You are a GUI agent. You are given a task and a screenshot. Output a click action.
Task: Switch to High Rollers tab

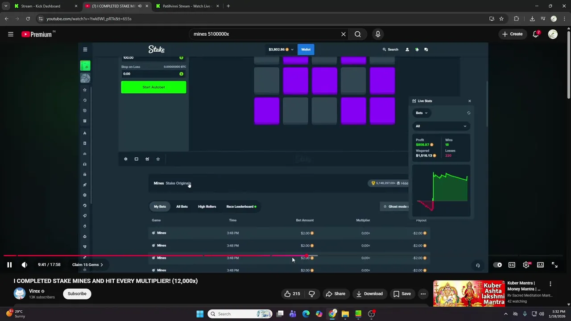[207, 206]
